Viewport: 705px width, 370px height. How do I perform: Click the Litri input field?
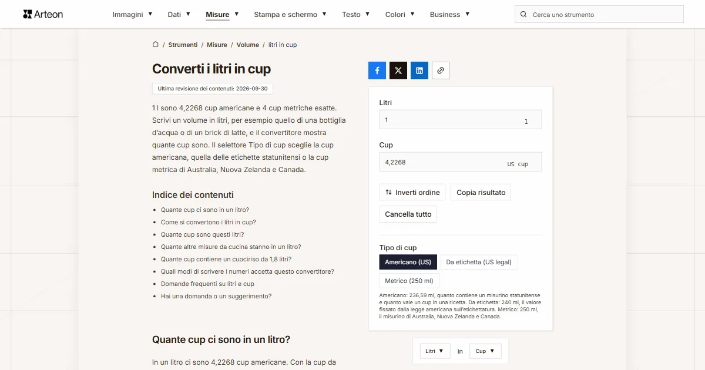point(461,120)
